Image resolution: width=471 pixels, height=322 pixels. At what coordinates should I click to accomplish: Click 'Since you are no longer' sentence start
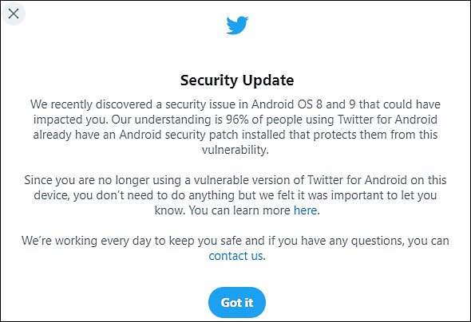[x=87, y=180]
